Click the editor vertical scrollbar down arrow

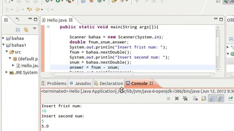218,70
